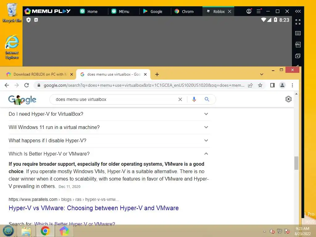Expand "Will Windows 11 run in a virtual machine?"
The height and width of the screenshot is (237, 316).
coord(109,127)
